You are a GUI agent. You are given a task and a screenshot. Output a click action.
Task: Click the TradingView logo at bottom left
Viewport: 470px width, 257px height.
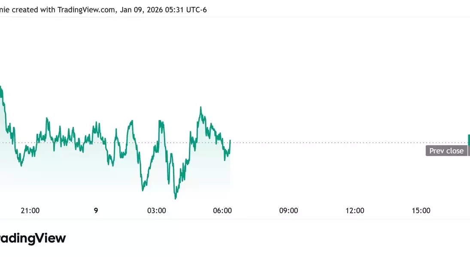[32, 239]
